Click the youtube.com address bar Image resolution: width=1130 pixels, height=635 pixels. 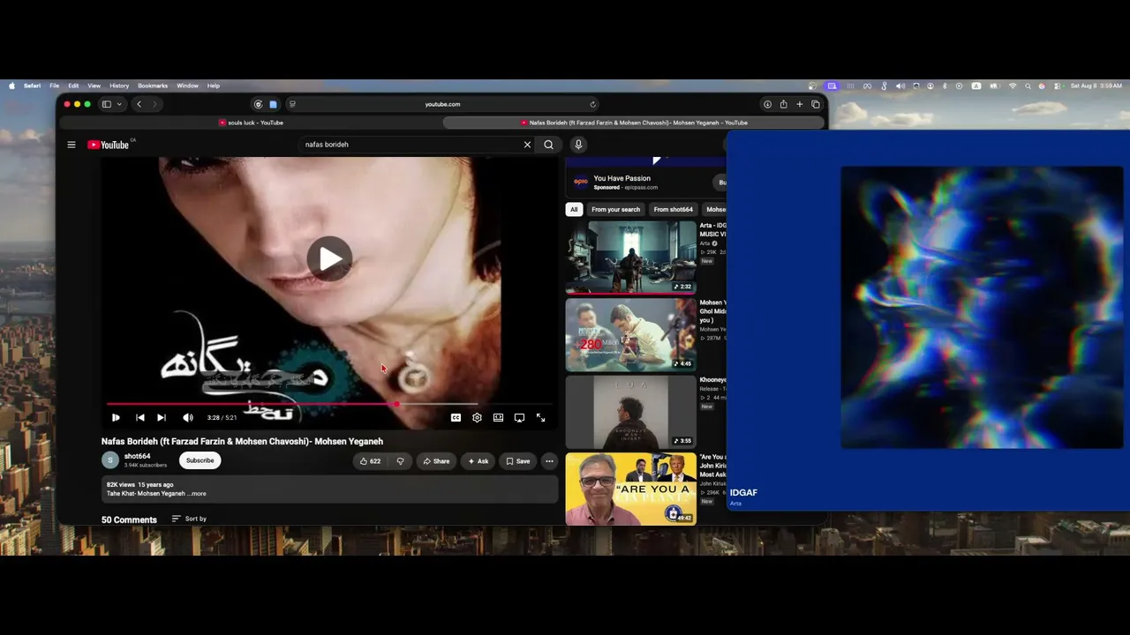point(442,104)
